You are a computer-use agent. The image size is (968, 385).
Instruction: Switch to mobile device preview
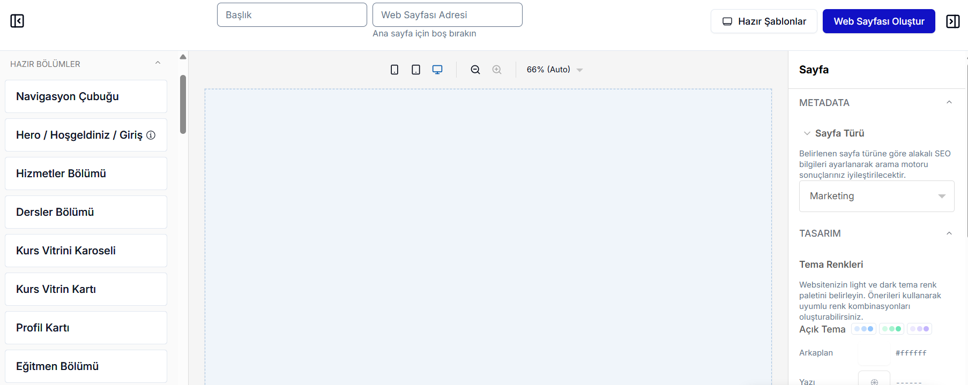pos(394,70)
